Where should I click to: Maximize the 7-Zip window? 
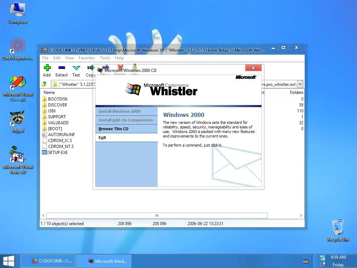(283, 47)
